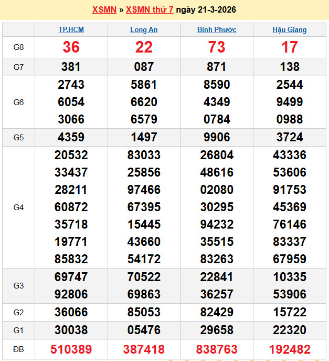The height and width of the screenshot is (361, 329).
Task: Click TP.HCM special prize number 510389
Action: click(x=71, y=349)
